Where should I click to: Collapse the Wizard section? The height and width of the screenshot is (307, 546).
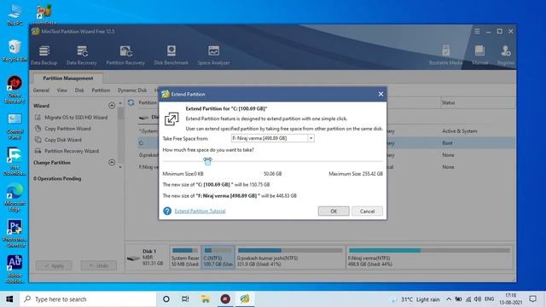coord(112,106)
